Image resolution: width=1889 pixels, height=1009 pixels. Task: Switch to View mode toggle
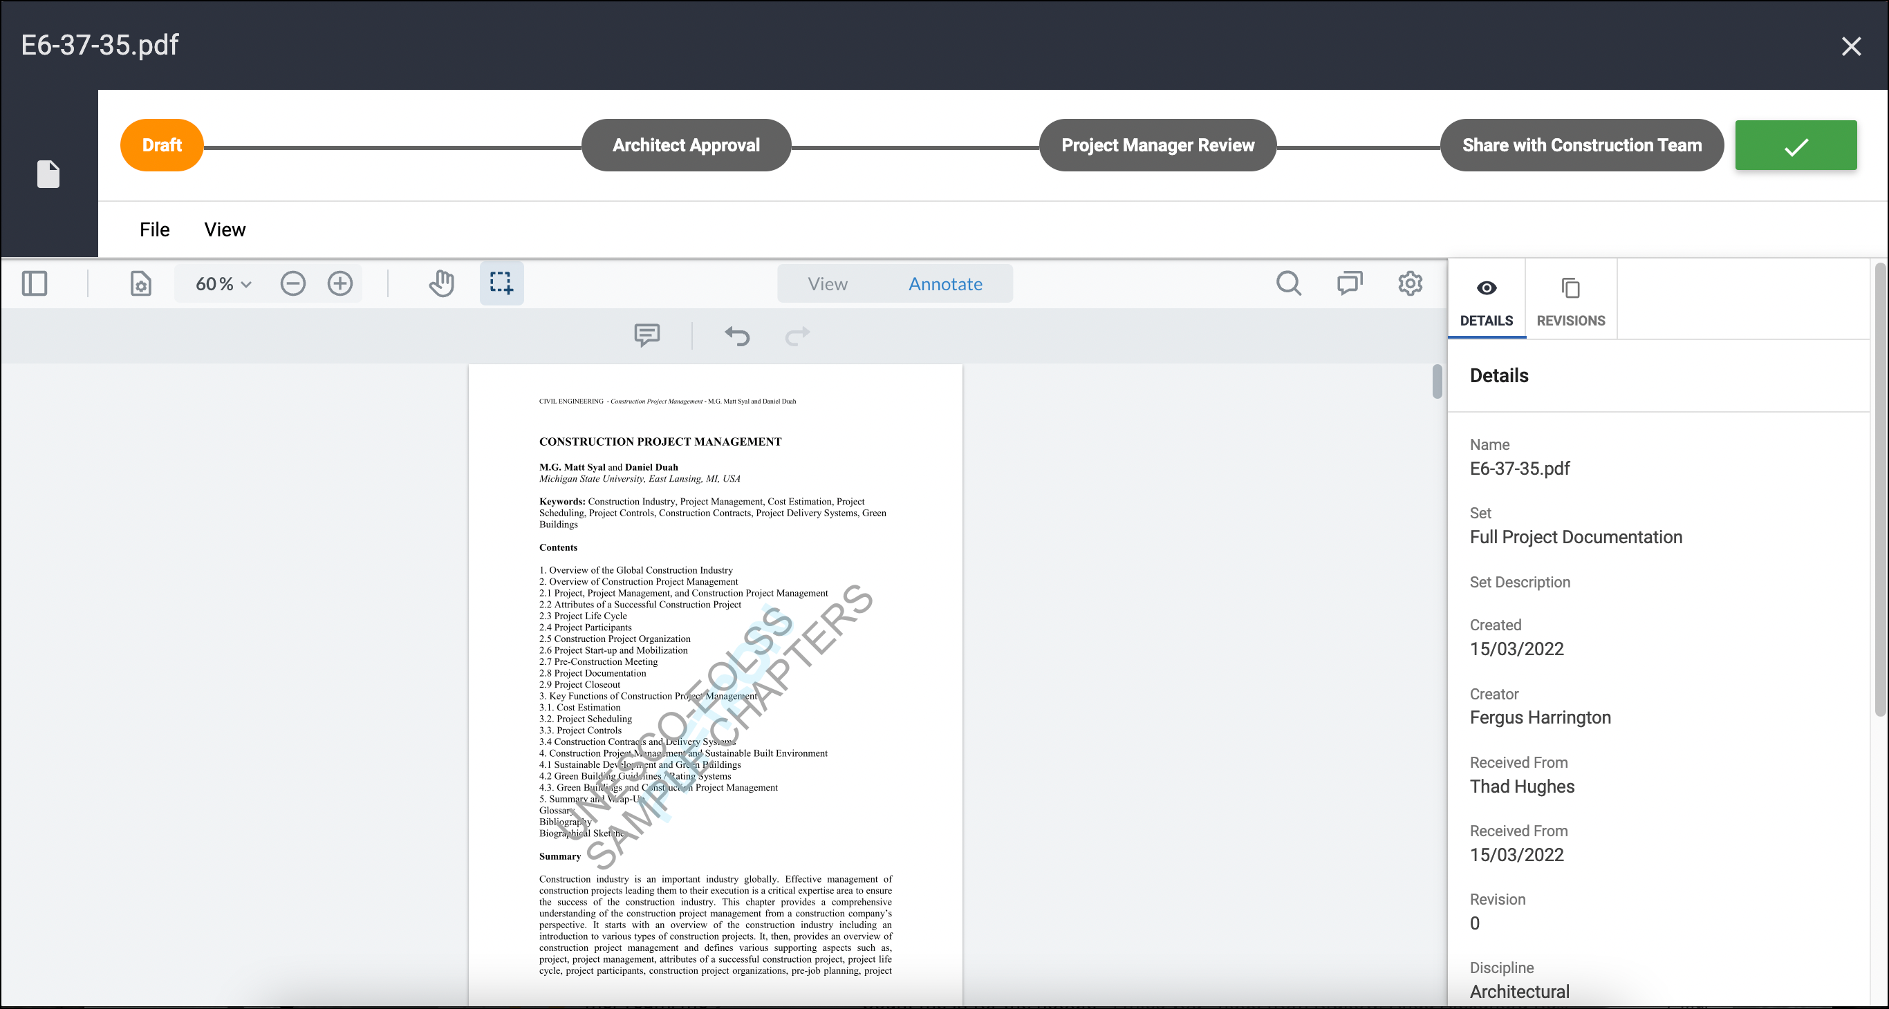click(828, 283)
